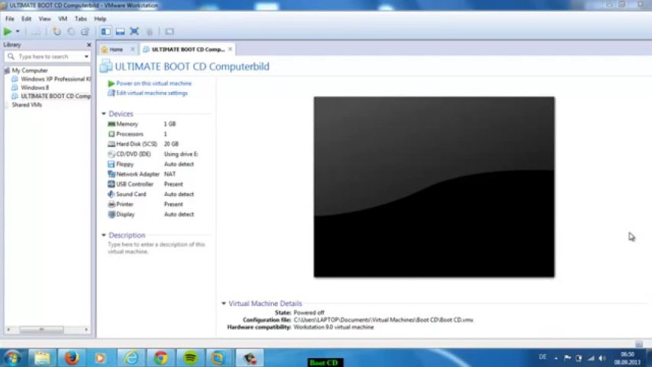Launch Google Chrome from the taskbar
The image size is (652, 367).
161,358
